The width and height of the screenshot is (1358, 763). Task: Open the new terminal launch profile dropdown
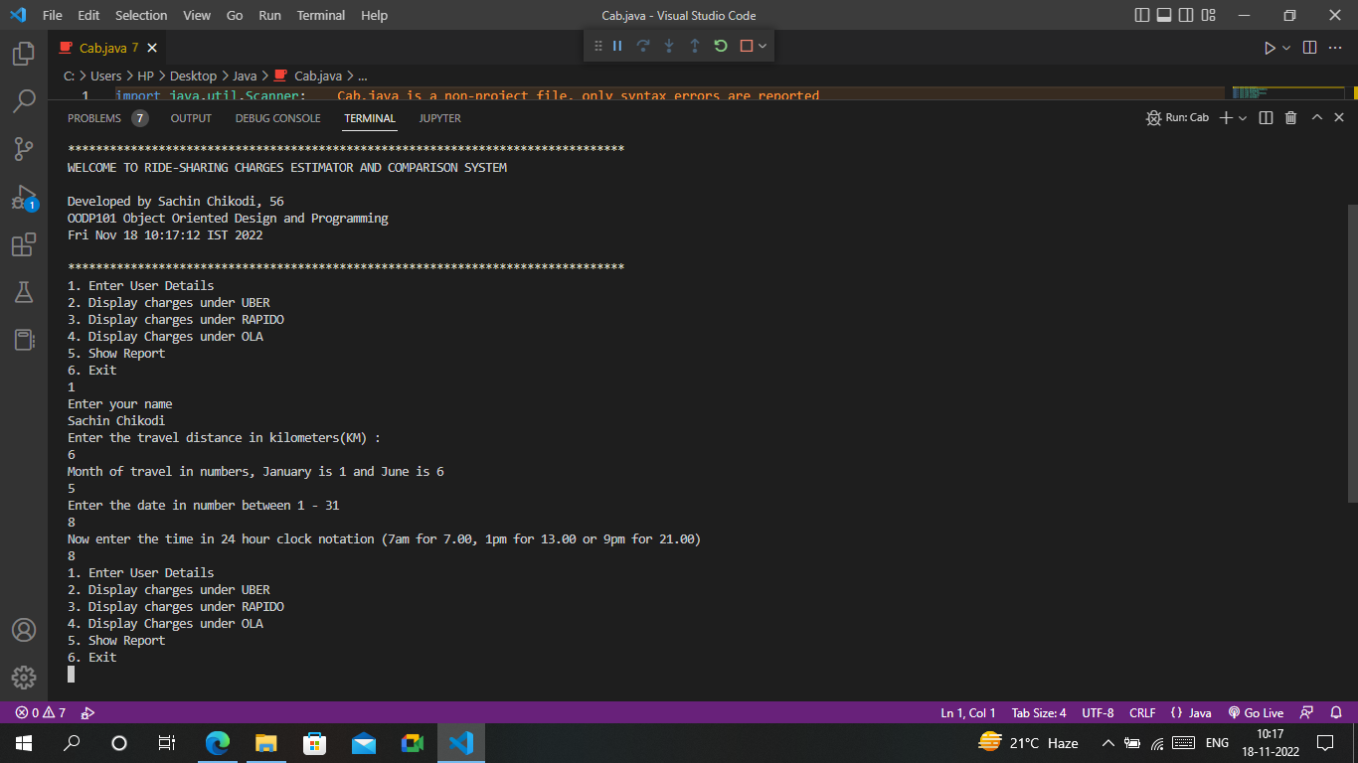click(1243, 117)
